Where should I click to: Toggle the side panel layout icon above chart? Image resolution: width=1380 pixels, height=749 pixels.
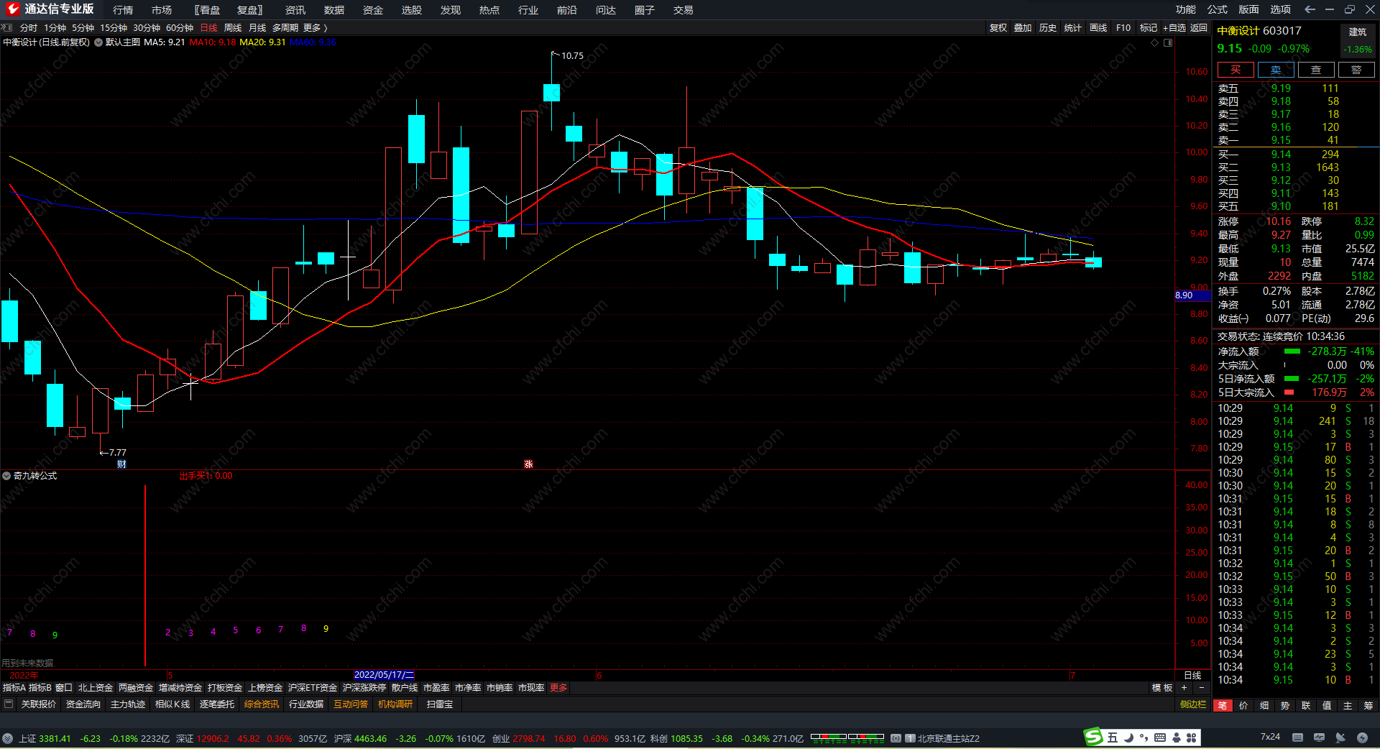tap(1168, 42)
